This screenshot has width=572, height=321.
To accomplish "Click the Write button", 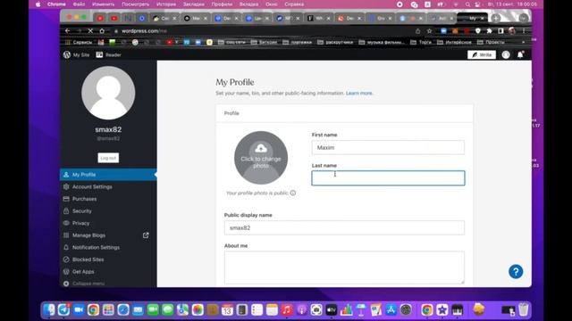I will pos(482,55).
